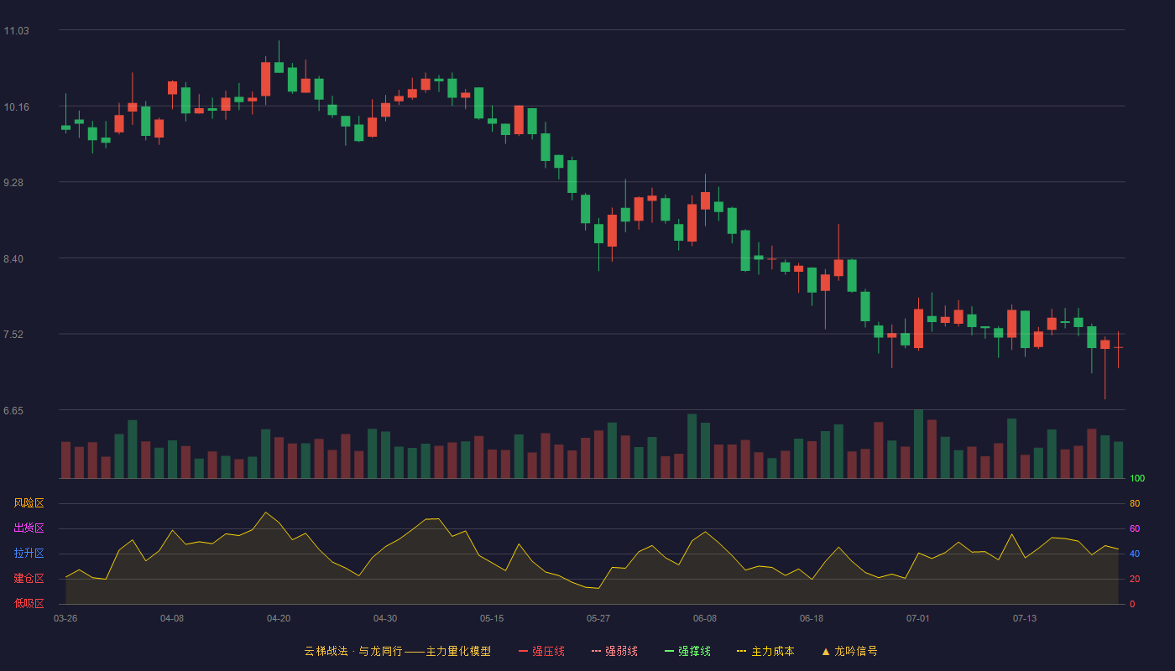Click the 拉升区 zone label
The image size is (1175, 671).
click(x=29, y=554)
